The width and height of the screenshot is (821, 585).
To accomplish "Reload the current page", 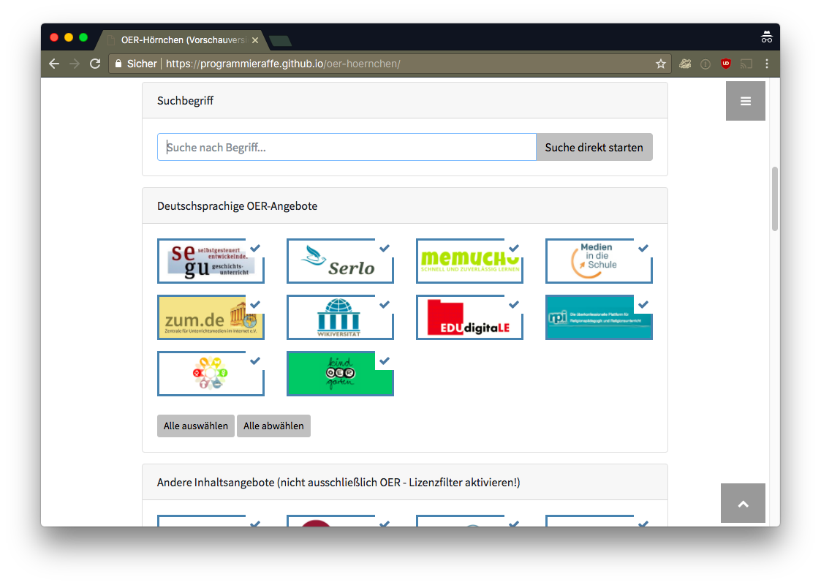I will (95, 64).
